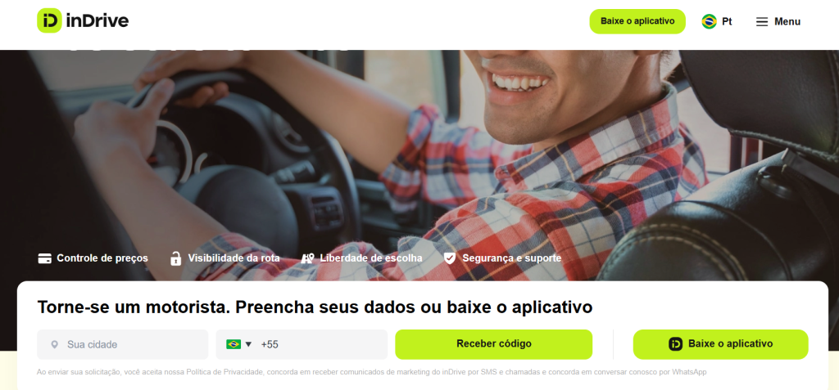839x390 pixels.
Task: Click the padlock icon for Visibilidade da rota
Action: point(175,258)
